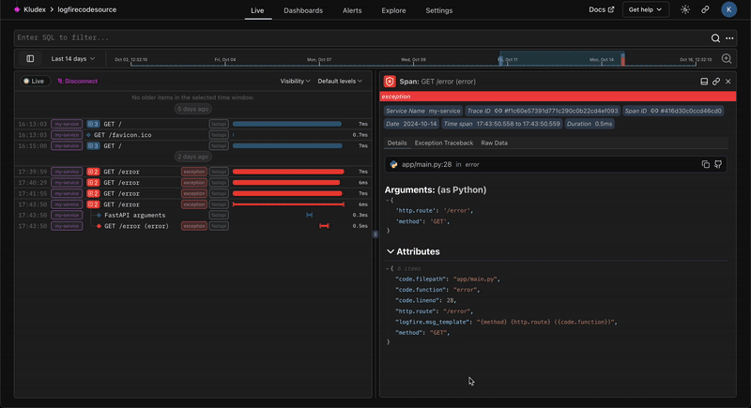The image size is (751, 408).
Task: Change span panel layout using the split-view icon
Action: pyautogui.click(x=704, y=82)
